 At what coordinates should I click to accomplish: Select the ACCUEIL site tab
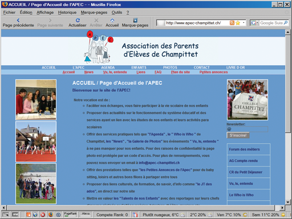tap(48, 67)
